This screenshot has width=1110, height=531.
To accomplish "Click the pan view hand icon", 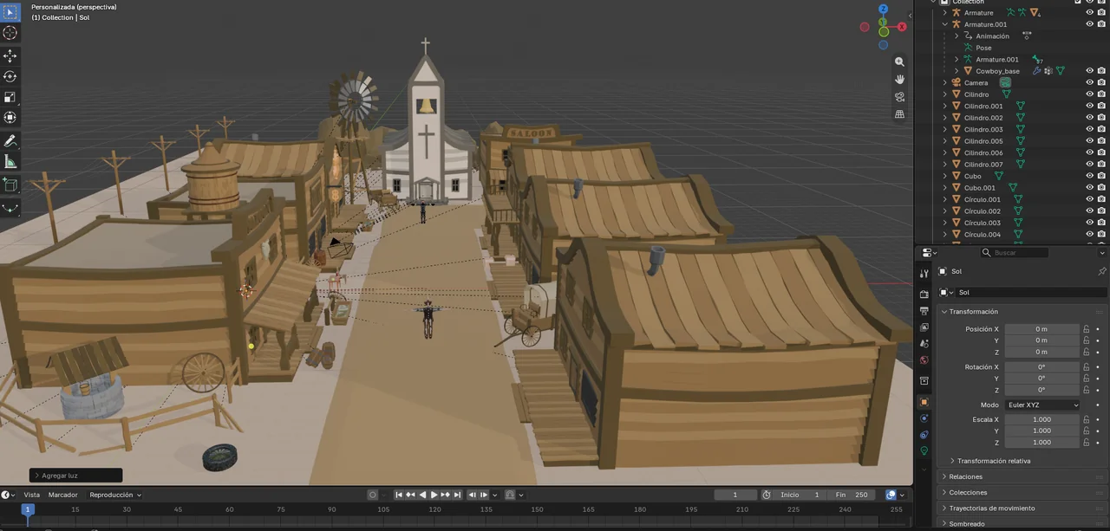I will tap(899, 79).
